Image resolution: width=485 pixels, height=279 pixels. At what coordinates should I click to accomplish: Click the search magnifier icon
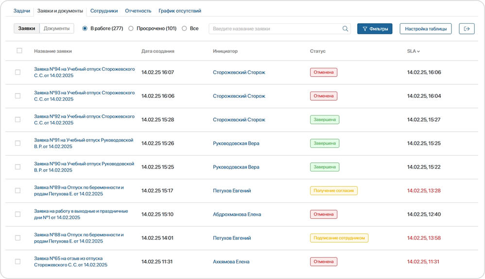(x=346, y=29)
